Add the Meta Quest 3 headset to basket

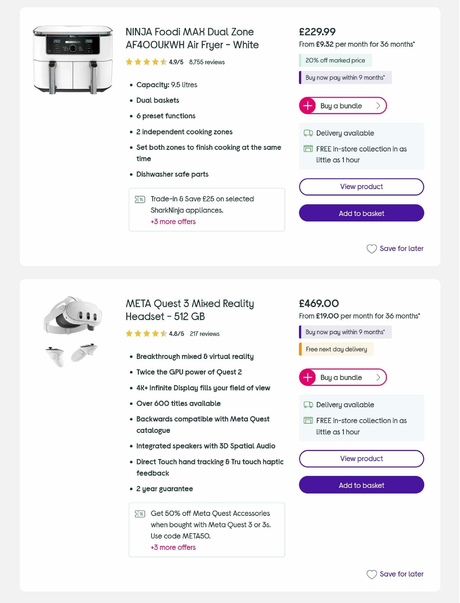(x=361, y=485)
